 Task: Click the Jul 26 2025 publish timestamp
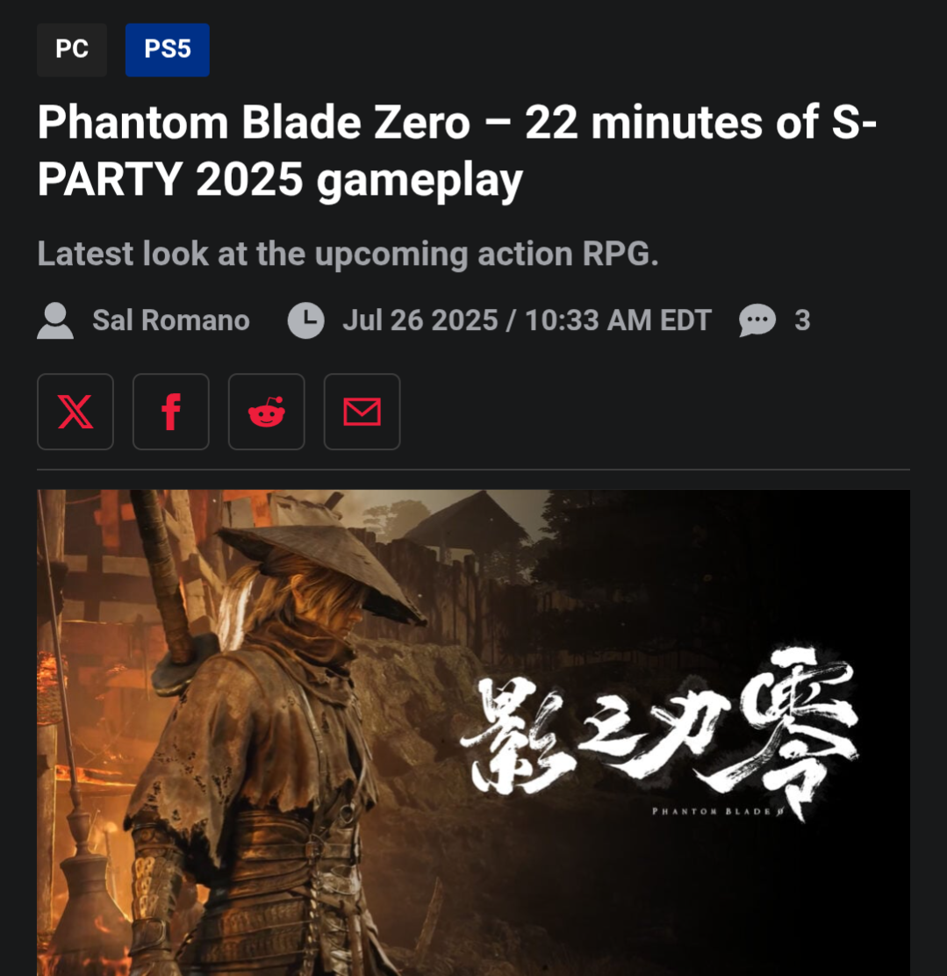527,320
